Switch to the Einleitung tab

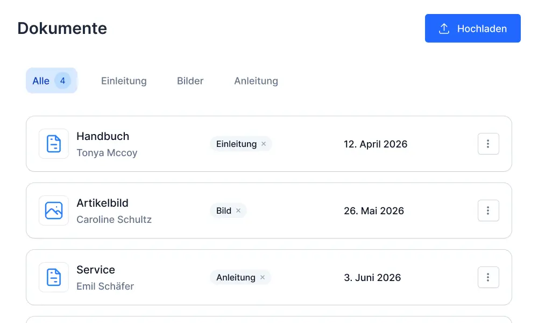[124, 81]
